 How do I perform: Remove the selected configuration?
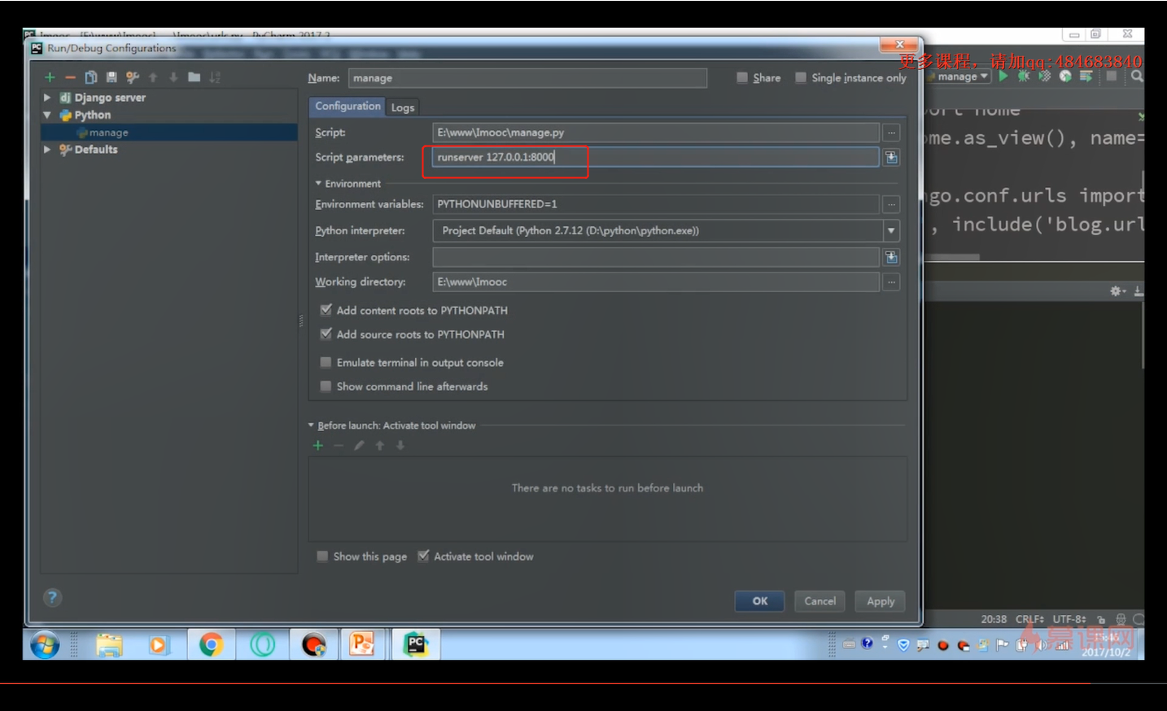coord(70,77)
